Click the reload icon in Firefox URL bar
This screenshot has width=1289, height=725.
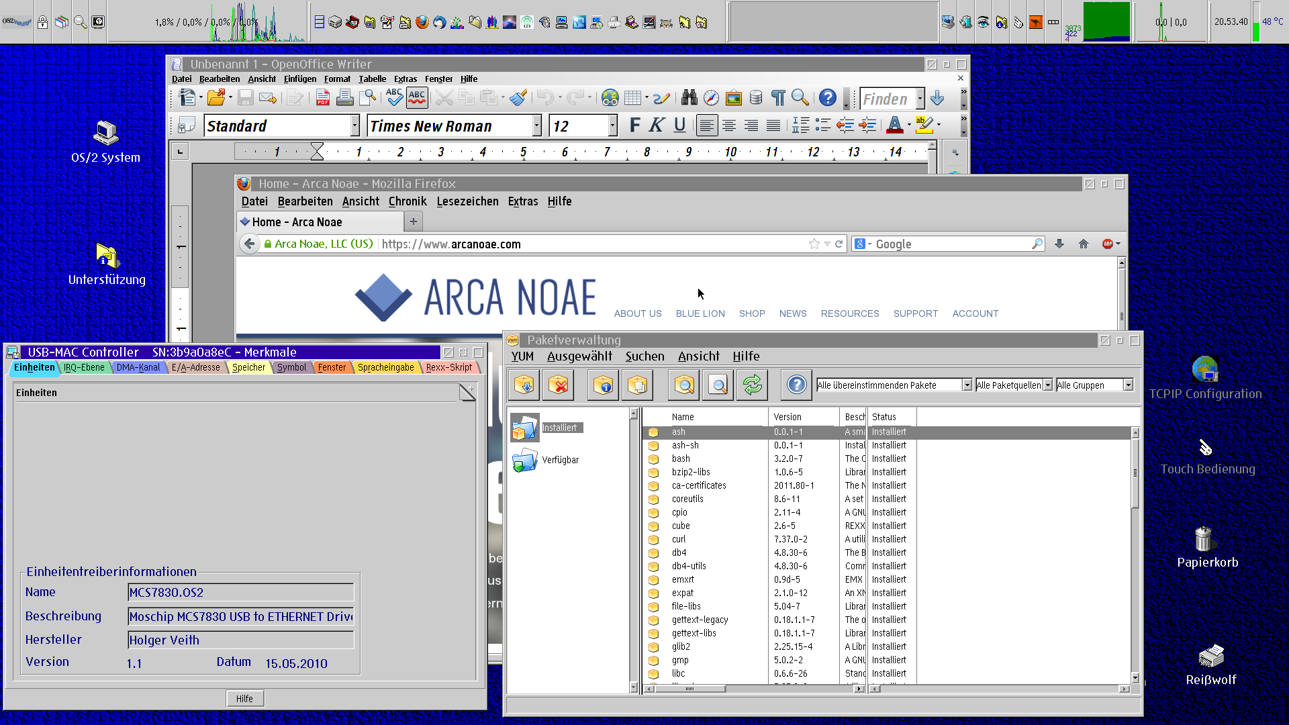coord(839,244)
